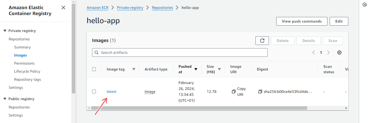This screenshot has height=123, width=370.
Task: Click search magnifier icon in artifacts field
Action: (97, 52)
